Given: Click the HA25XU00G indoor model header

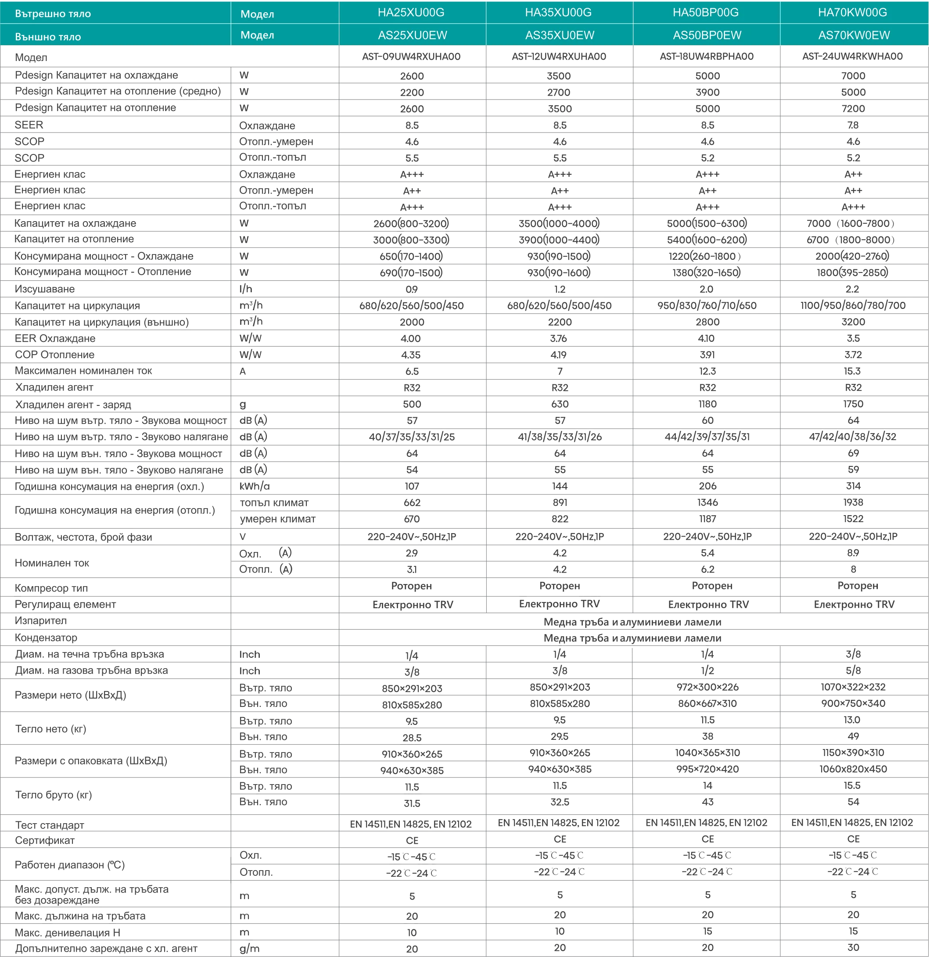Looking at the screenshot, I should pos(411,12).
